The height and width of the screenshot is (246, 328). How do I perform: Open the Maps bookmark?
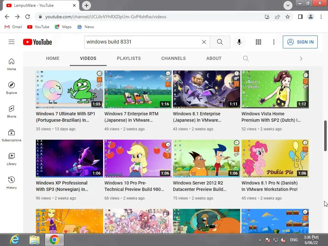point(63,27)
